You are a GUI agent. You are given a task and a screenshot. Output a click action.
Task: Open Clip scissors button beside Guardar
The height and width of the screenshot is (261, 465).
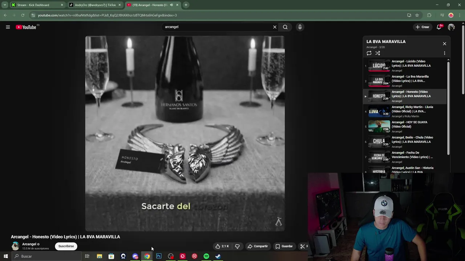[x=303, y=246]
